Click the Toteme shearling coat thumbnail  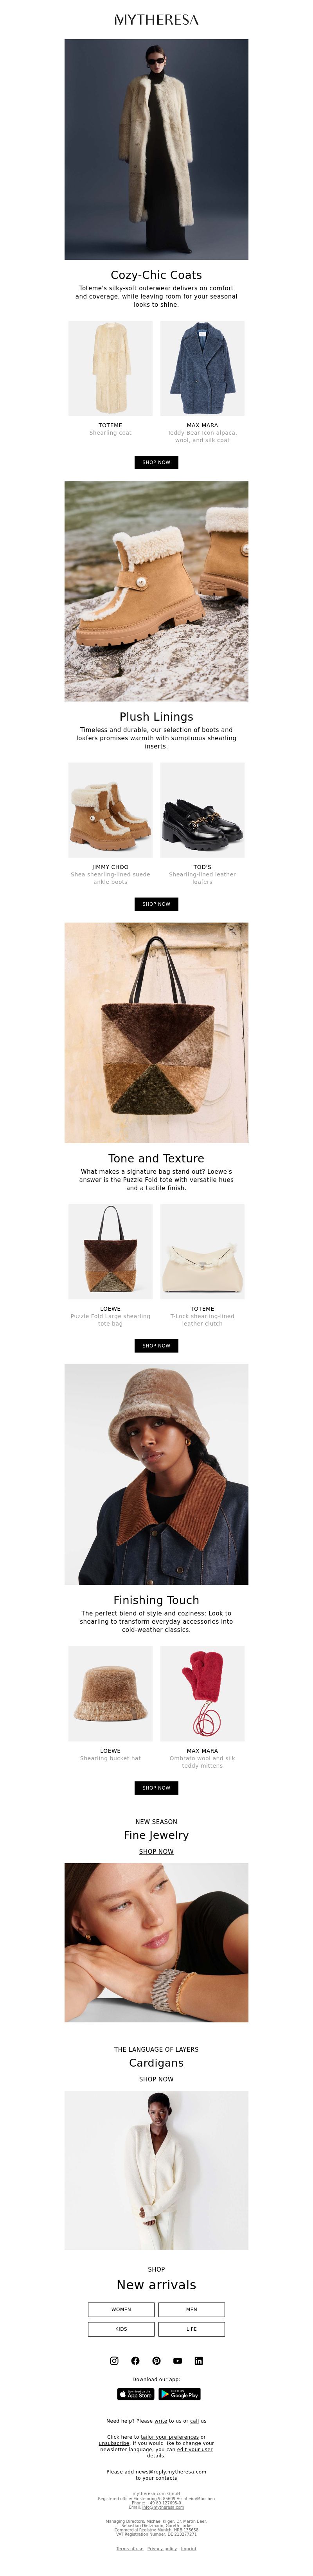point(110,368)
